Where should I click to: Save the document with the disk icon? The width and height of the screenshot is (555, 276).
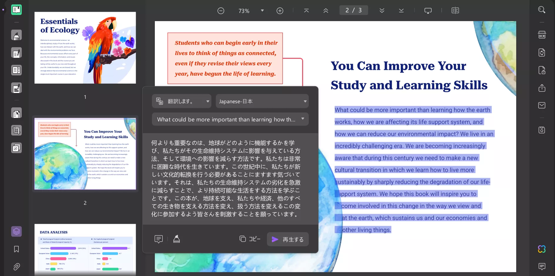click(542, 130)
